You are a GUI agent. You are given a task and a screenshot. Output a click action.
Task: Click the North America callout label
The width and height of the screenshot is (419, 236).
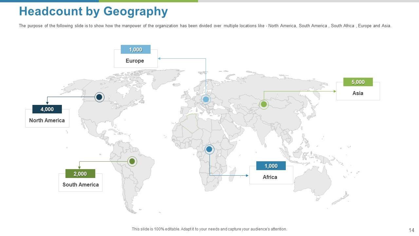[x=47, y=121]
